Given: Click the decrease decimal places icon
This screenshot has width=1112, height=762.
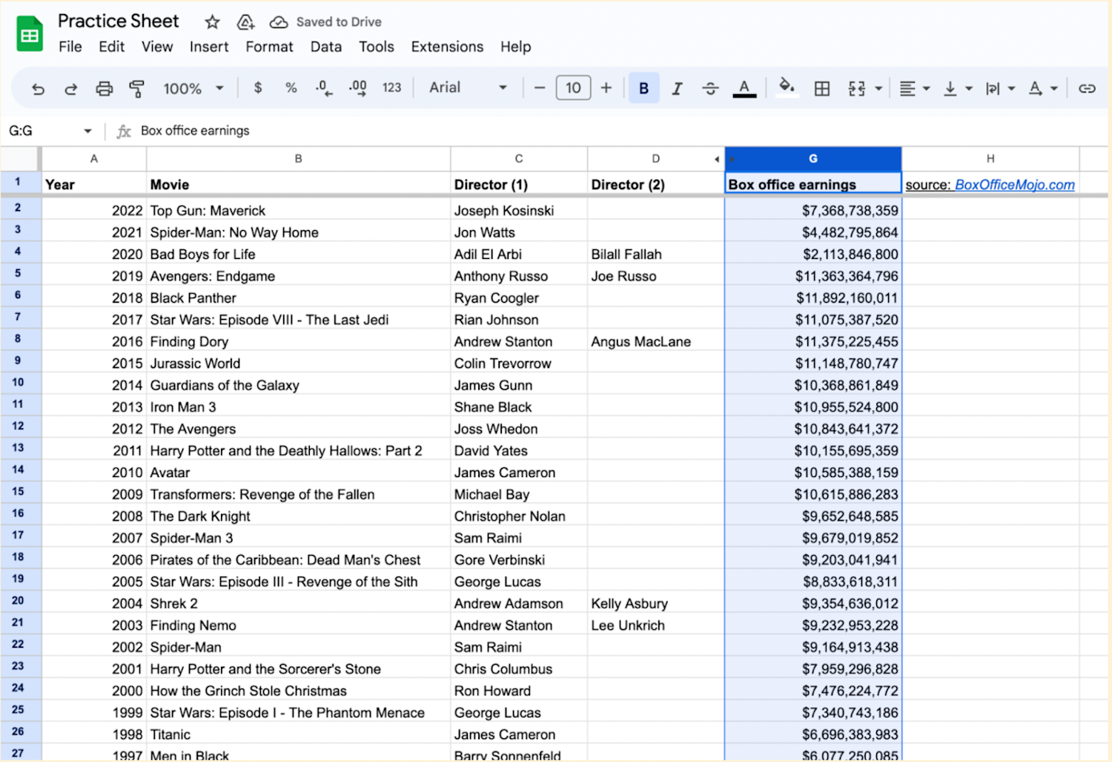Looking at the screenshot, I should click(x=324, y=88).
